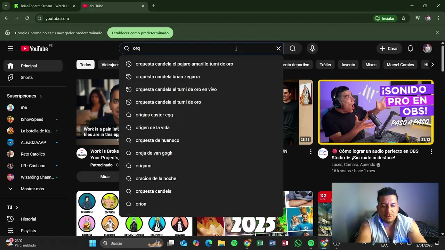The height and width of the screenshot is (250, 445).
Task: Click inside the search field
Action: tap(202, 49)
